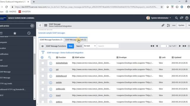Clear the navigator filter text
This screenshot has width=190, height=106.
coord(32,26)
